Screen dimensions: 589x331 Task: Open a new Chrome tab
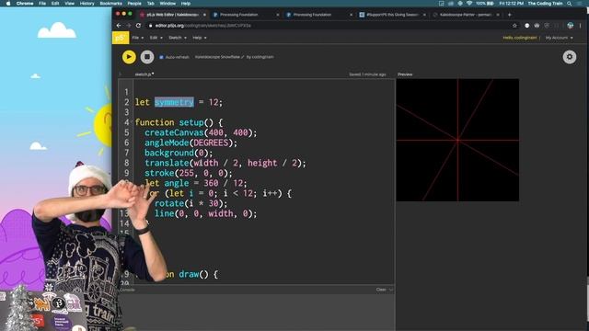point(509,15)
